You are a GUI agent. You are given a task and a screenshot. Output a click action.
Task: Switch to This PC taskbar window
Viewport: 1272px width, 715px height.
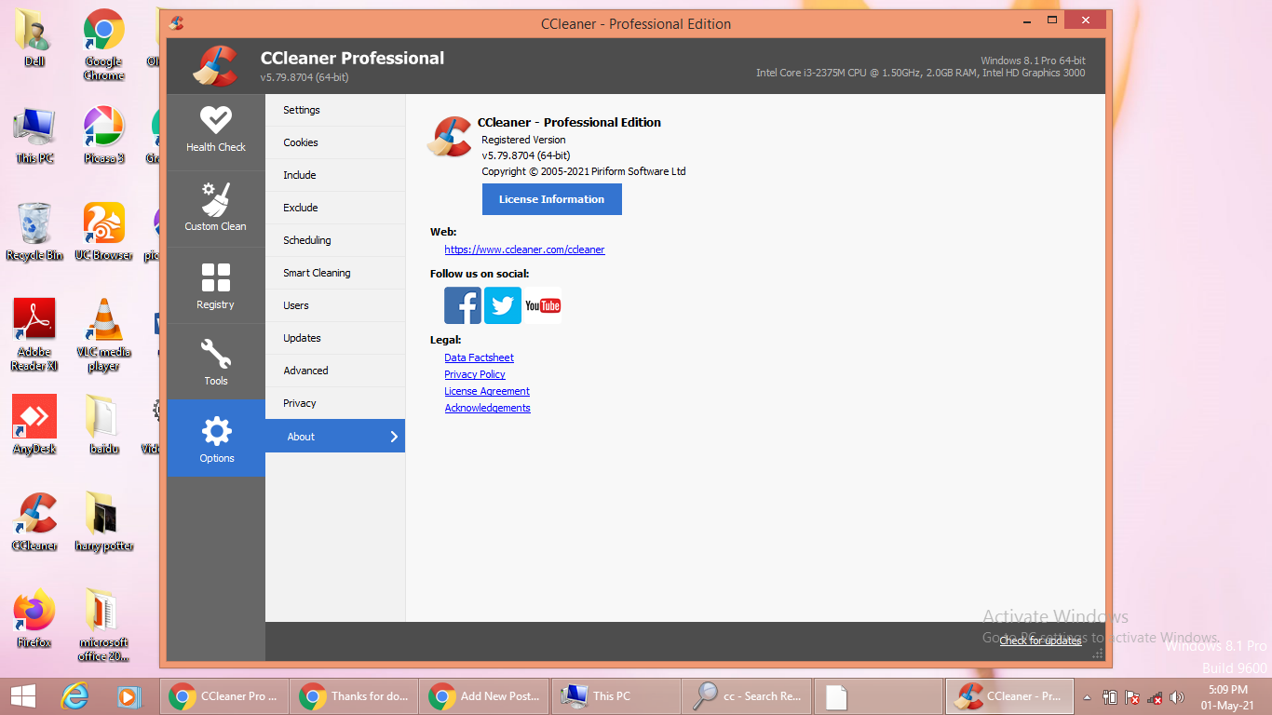coord(616,696)
